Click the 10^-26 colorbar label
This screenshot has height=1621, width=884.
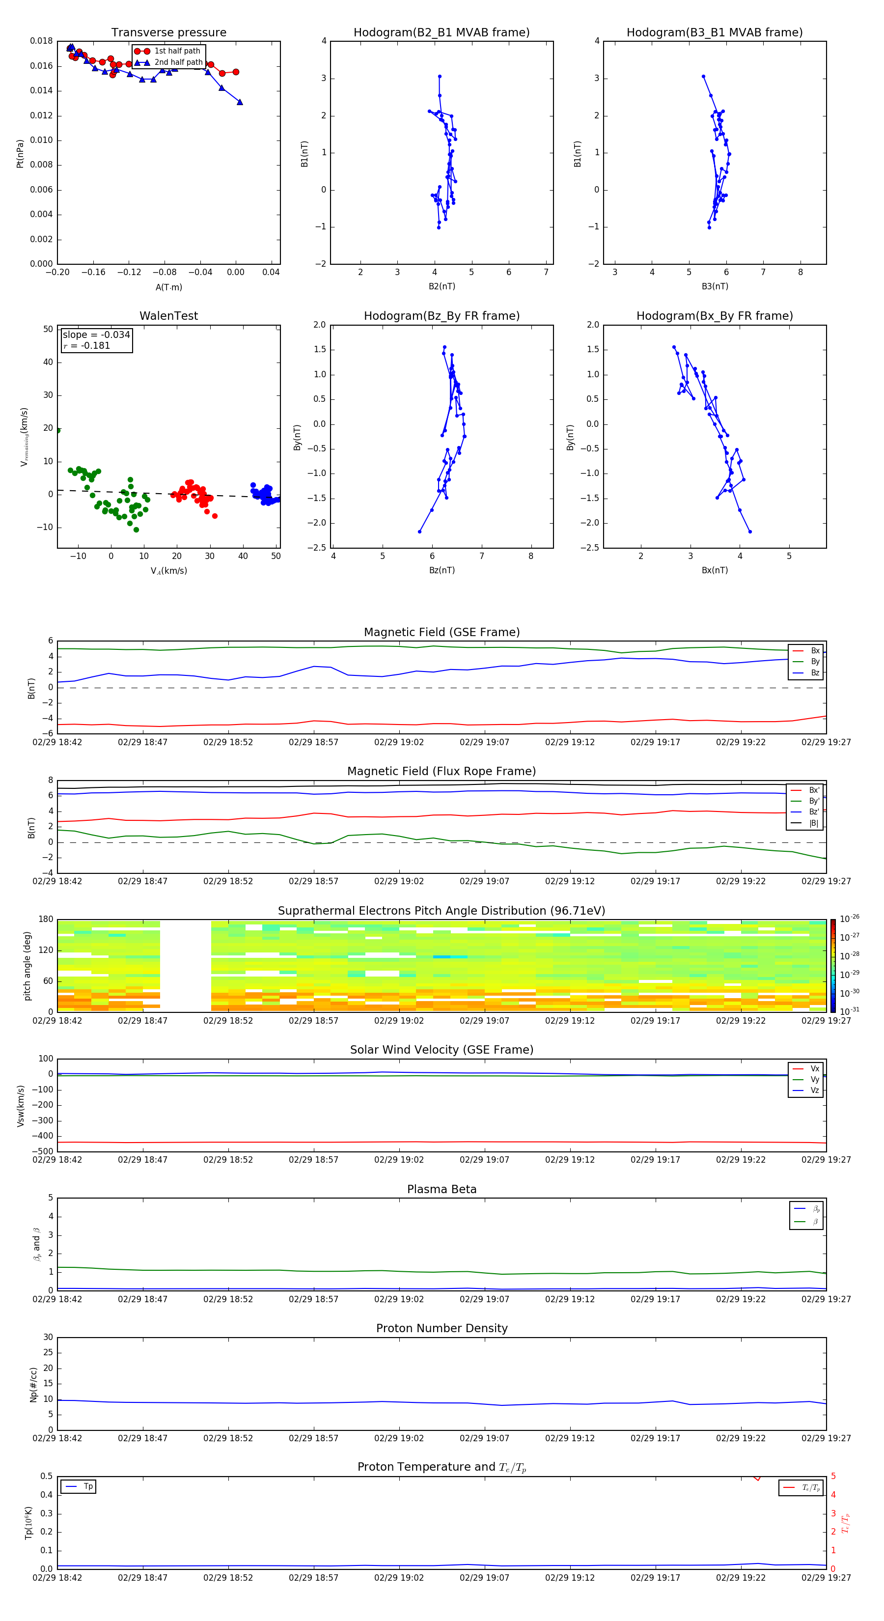pyautogui.click(x=850, y=919)
